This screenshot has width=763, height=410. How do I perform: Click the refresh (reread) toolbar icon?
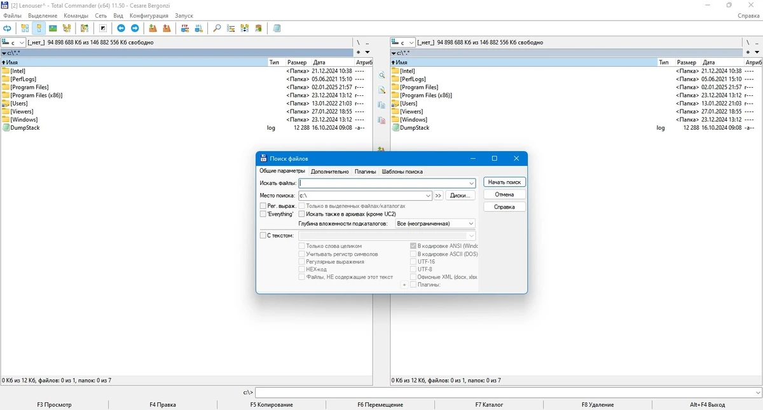coord(8,29)
